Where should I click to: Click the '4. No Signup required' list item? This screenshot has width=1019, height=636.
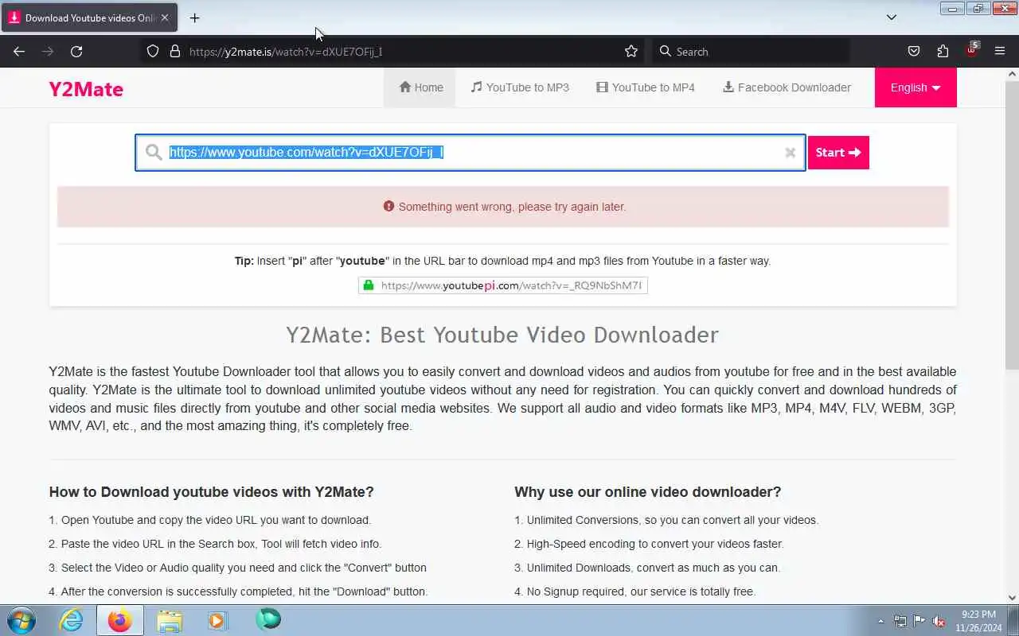pos(635,591)
